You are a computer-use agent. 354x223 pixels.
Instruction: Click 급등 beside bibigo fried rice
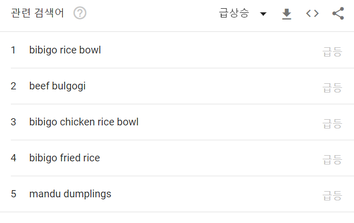tap(332, 160)
